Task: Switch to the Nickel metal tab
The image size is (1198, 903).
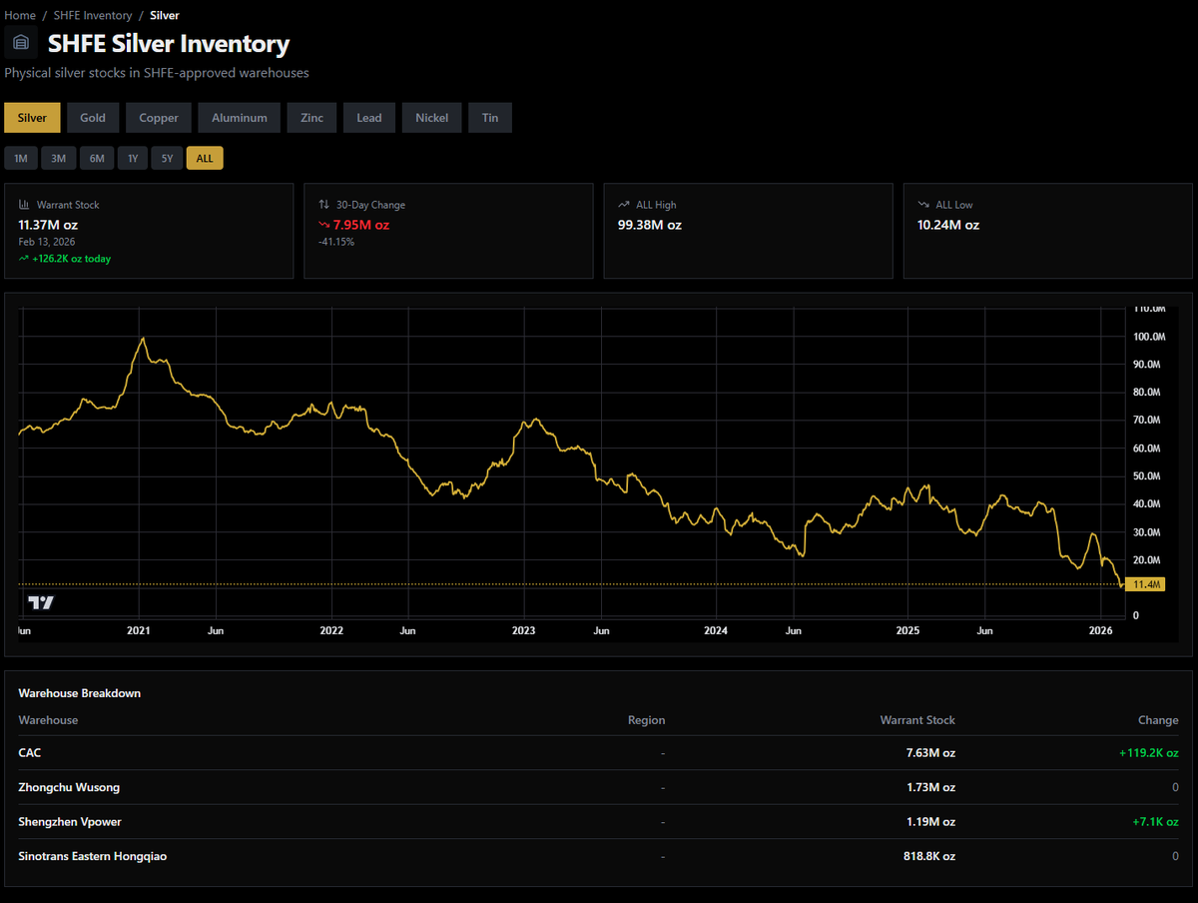Action: tap(432, 118)
